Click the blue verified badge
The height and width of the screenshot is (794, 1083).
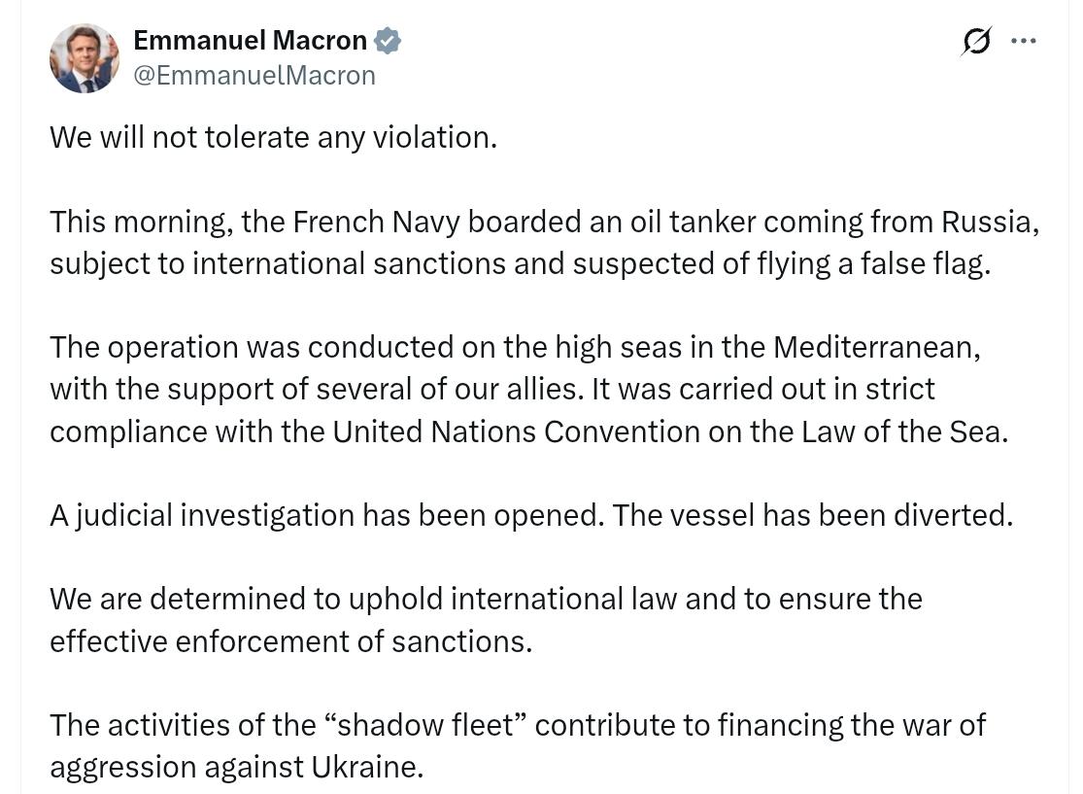[388, 41]
